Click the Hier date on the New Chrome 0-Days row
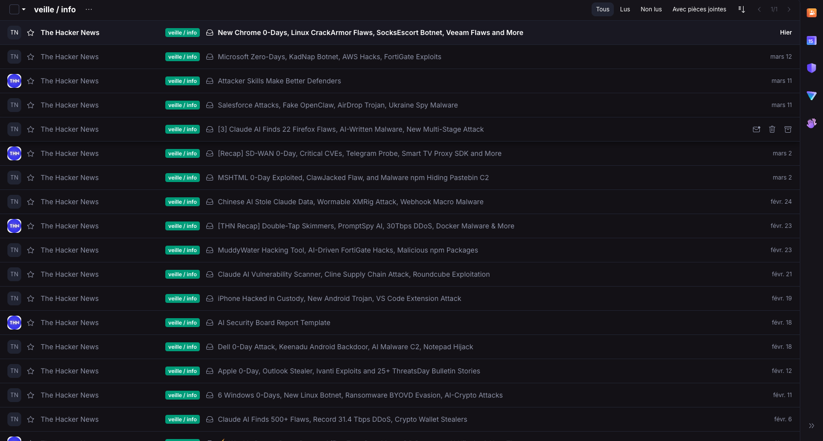This screenshot has width=823, height=441. 786,33
